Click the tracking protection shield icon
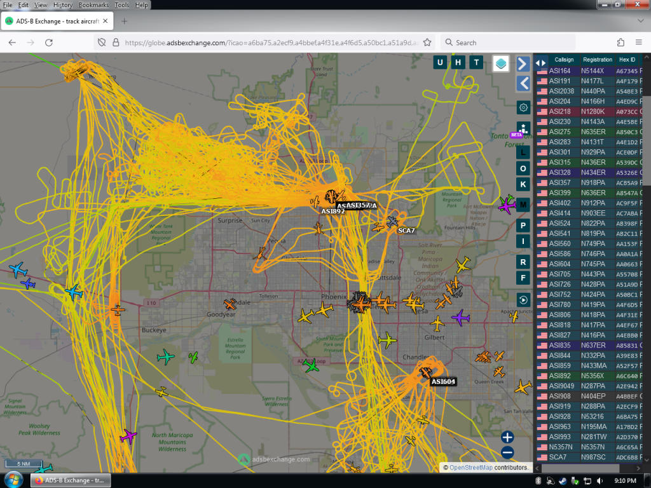651x488 pixels. click(x=102, y=43)
